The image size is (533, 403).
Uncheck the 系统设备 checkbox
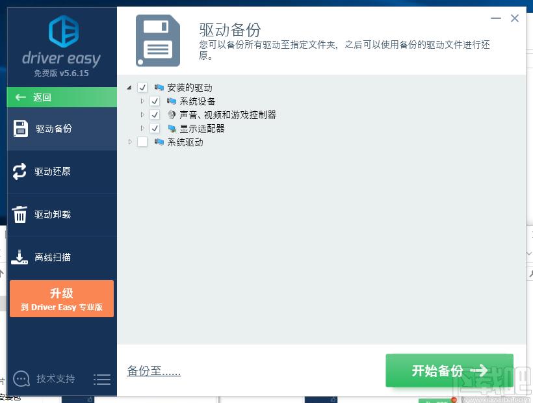tap(155, 101)
